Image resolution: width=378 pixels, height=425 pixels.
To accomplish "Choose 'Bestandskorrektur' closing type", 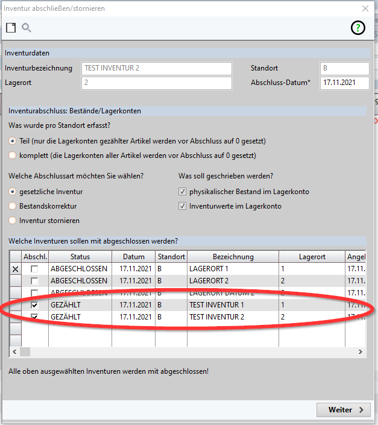I will click(13, 206).
